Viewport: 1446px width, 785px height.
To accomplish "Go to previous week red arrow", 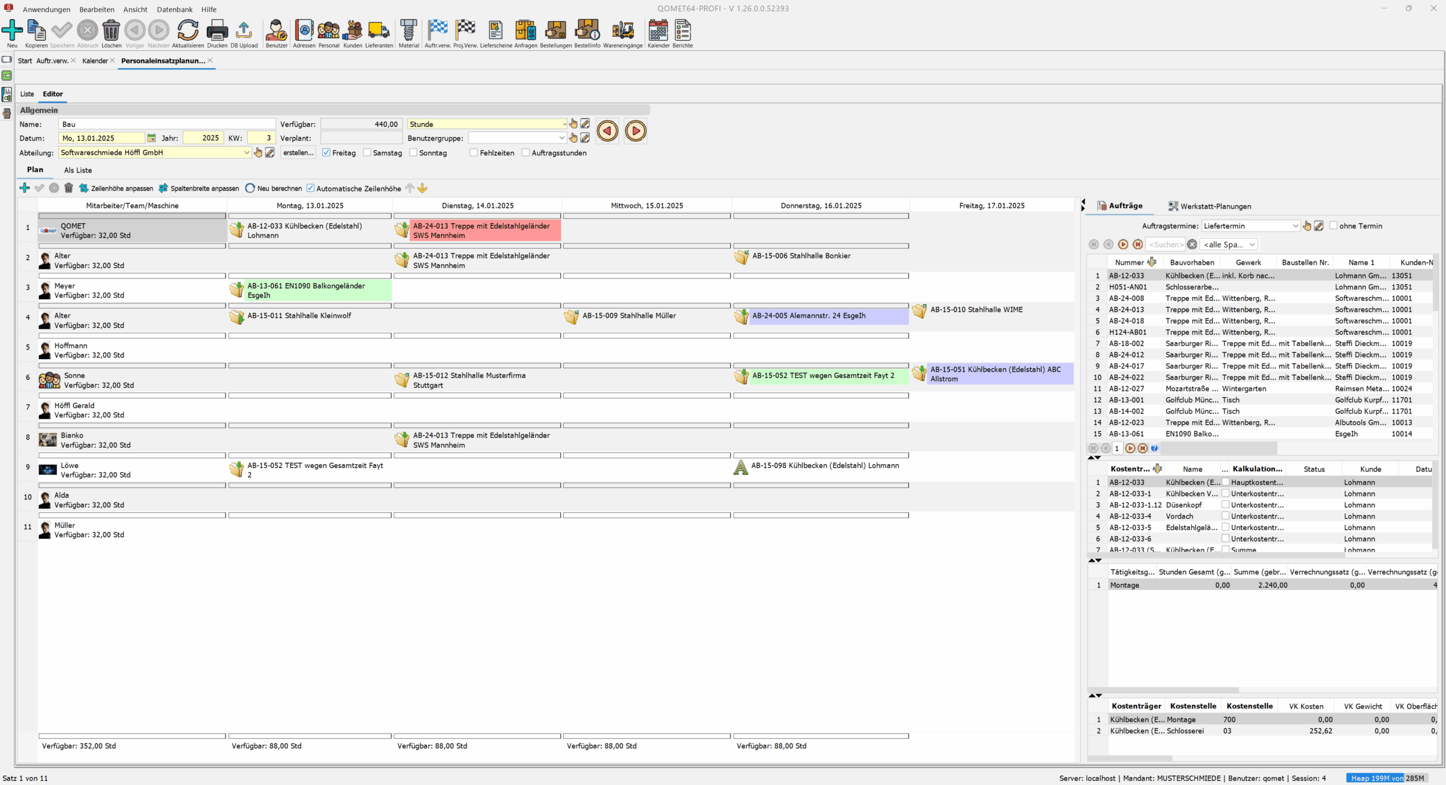I will point(607,131).
